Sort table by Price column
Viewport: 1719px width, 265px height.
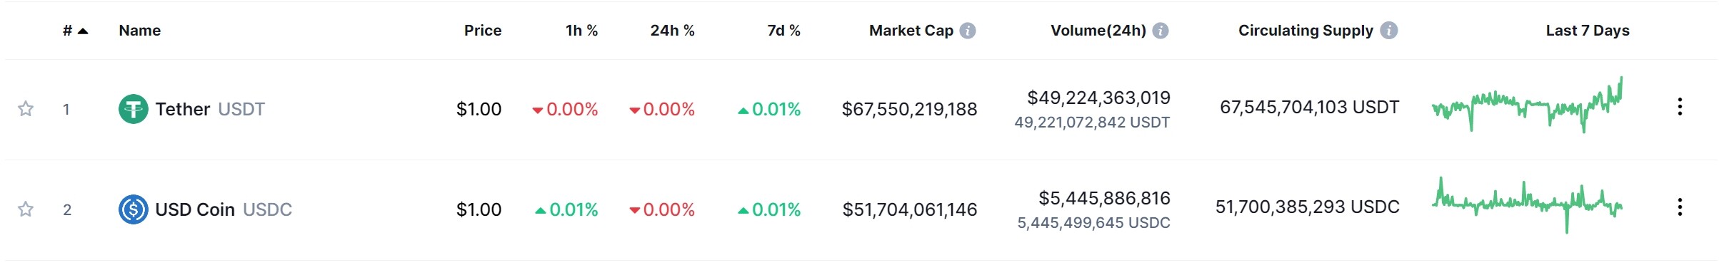483,31
